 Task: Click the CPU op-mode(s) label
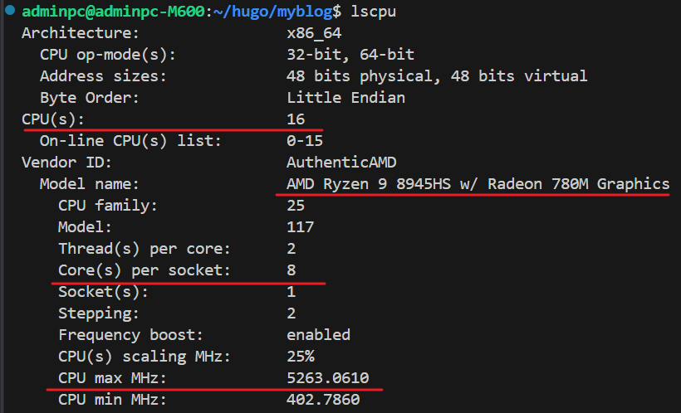108,55
